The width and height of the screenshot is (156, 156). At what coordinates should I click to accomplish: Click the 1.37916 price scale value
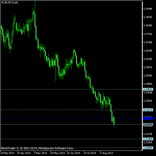[x=148, y=34]
